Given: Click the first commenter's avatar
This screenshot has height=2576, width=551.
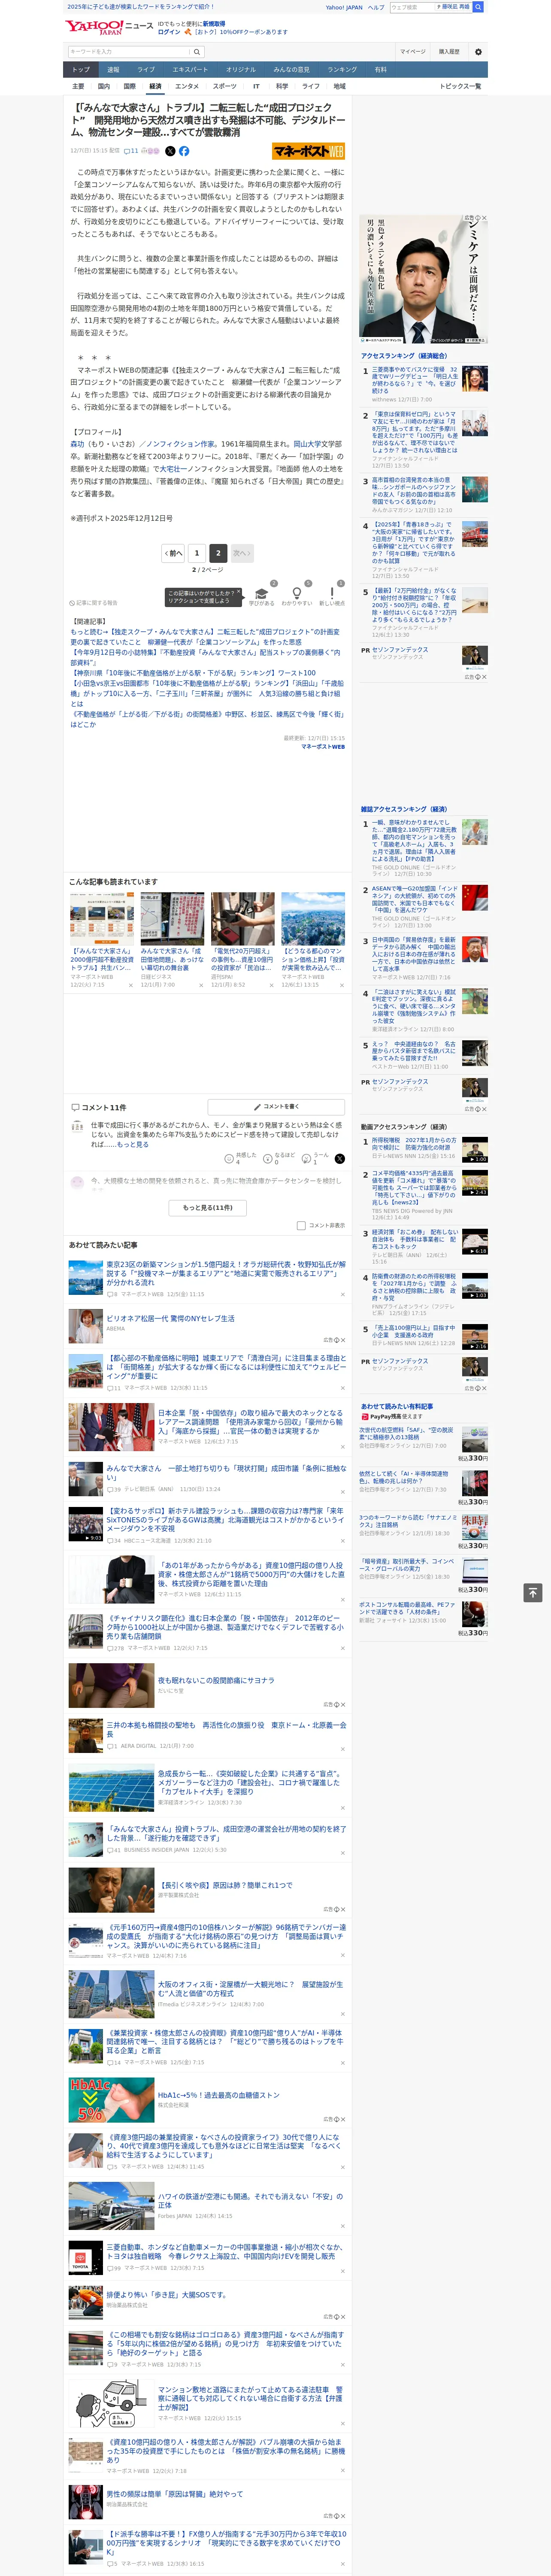Looking at the screenshot, I should pyautogui.click(x=77, y=1127).
